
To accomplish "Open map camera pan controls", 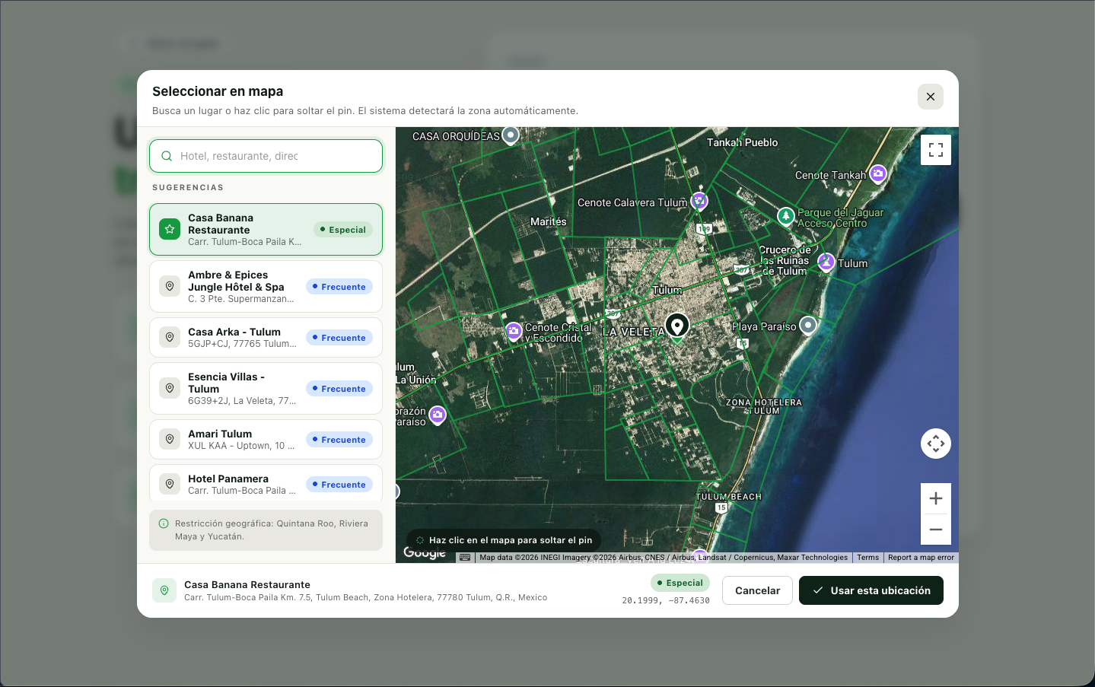I will click(935, 444).
